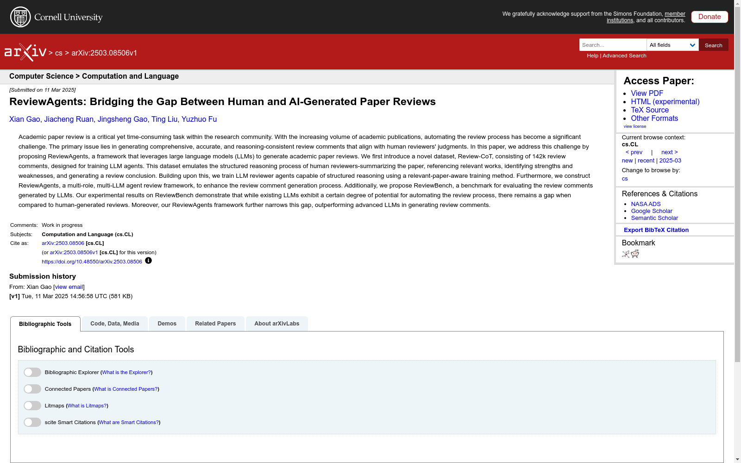The height and width of the screenshot is (463, 741).
Task: Open the Code, Data, Media tab
Action: point(115,324)
